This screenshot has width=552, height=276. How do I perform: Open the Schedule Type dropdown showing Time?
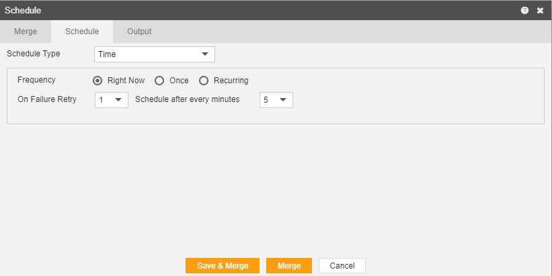tap(155, 54)
